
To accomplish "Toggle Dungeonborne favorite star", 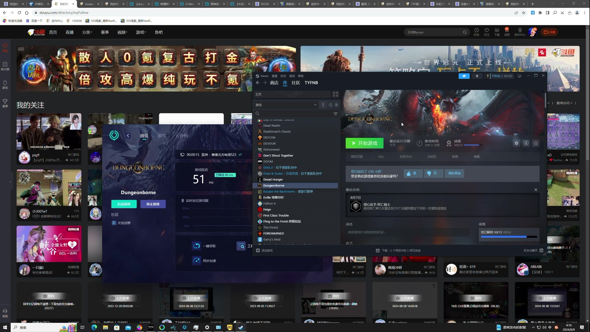I will (x=536, y=143).
